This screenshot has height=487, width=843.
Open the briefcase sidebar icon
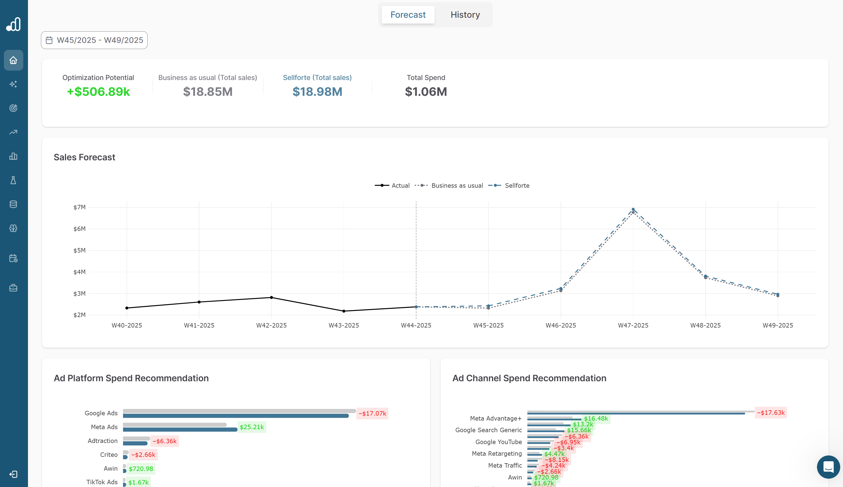[13, 288]
